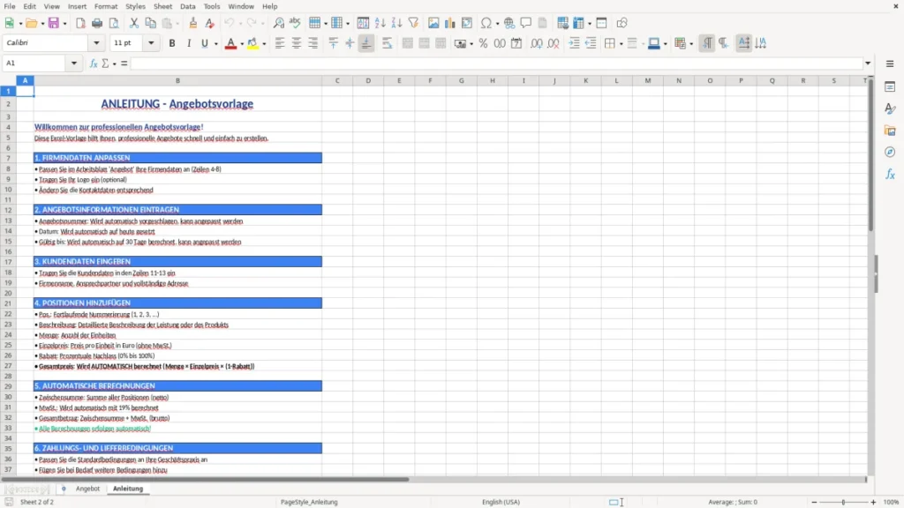Open Find and Replace
The width and height of the screenshot is (904, 508).
[x=278, y=23]
